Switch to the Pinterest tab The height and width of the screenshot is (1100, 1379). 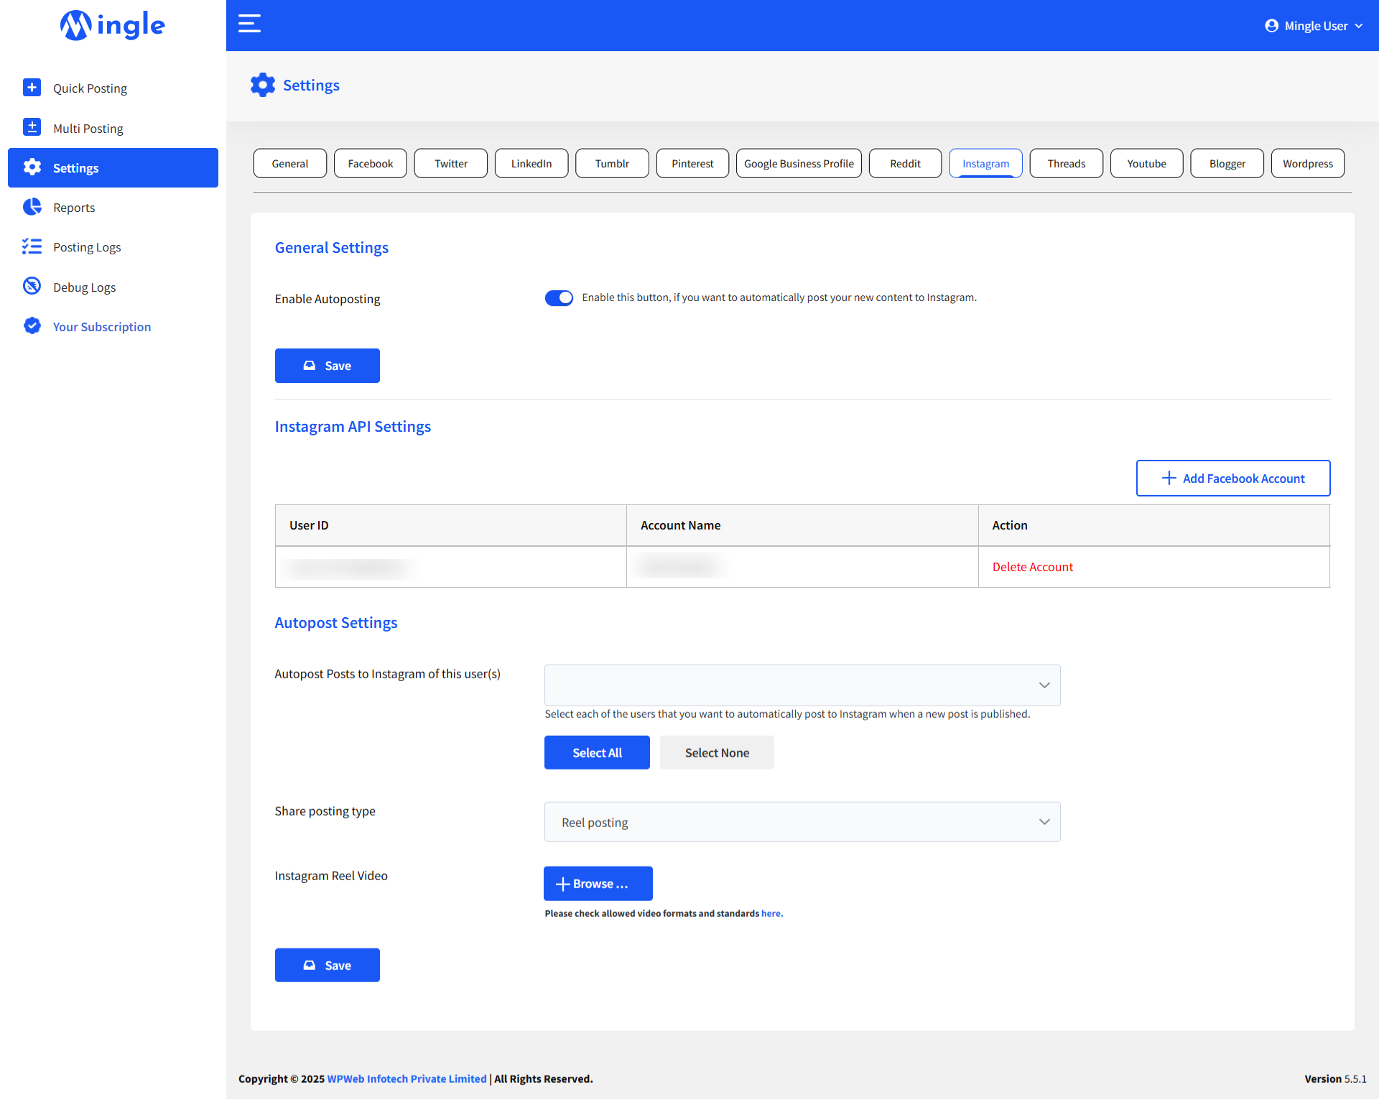tap(692, 163)
